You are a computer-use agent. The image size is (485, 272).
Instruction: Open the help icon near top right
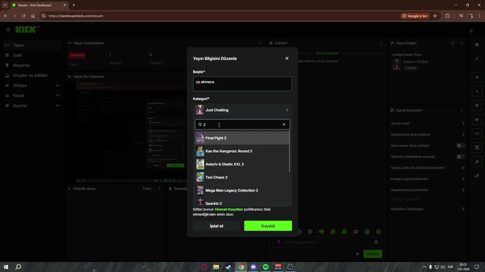[471, 31]
